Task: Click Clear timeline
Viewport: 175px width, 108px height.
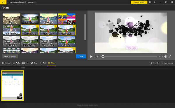Action: pyautogui.click(x=167, y=63)
